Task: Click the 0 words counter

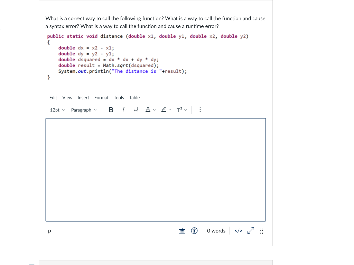Action: click(216, 231)
